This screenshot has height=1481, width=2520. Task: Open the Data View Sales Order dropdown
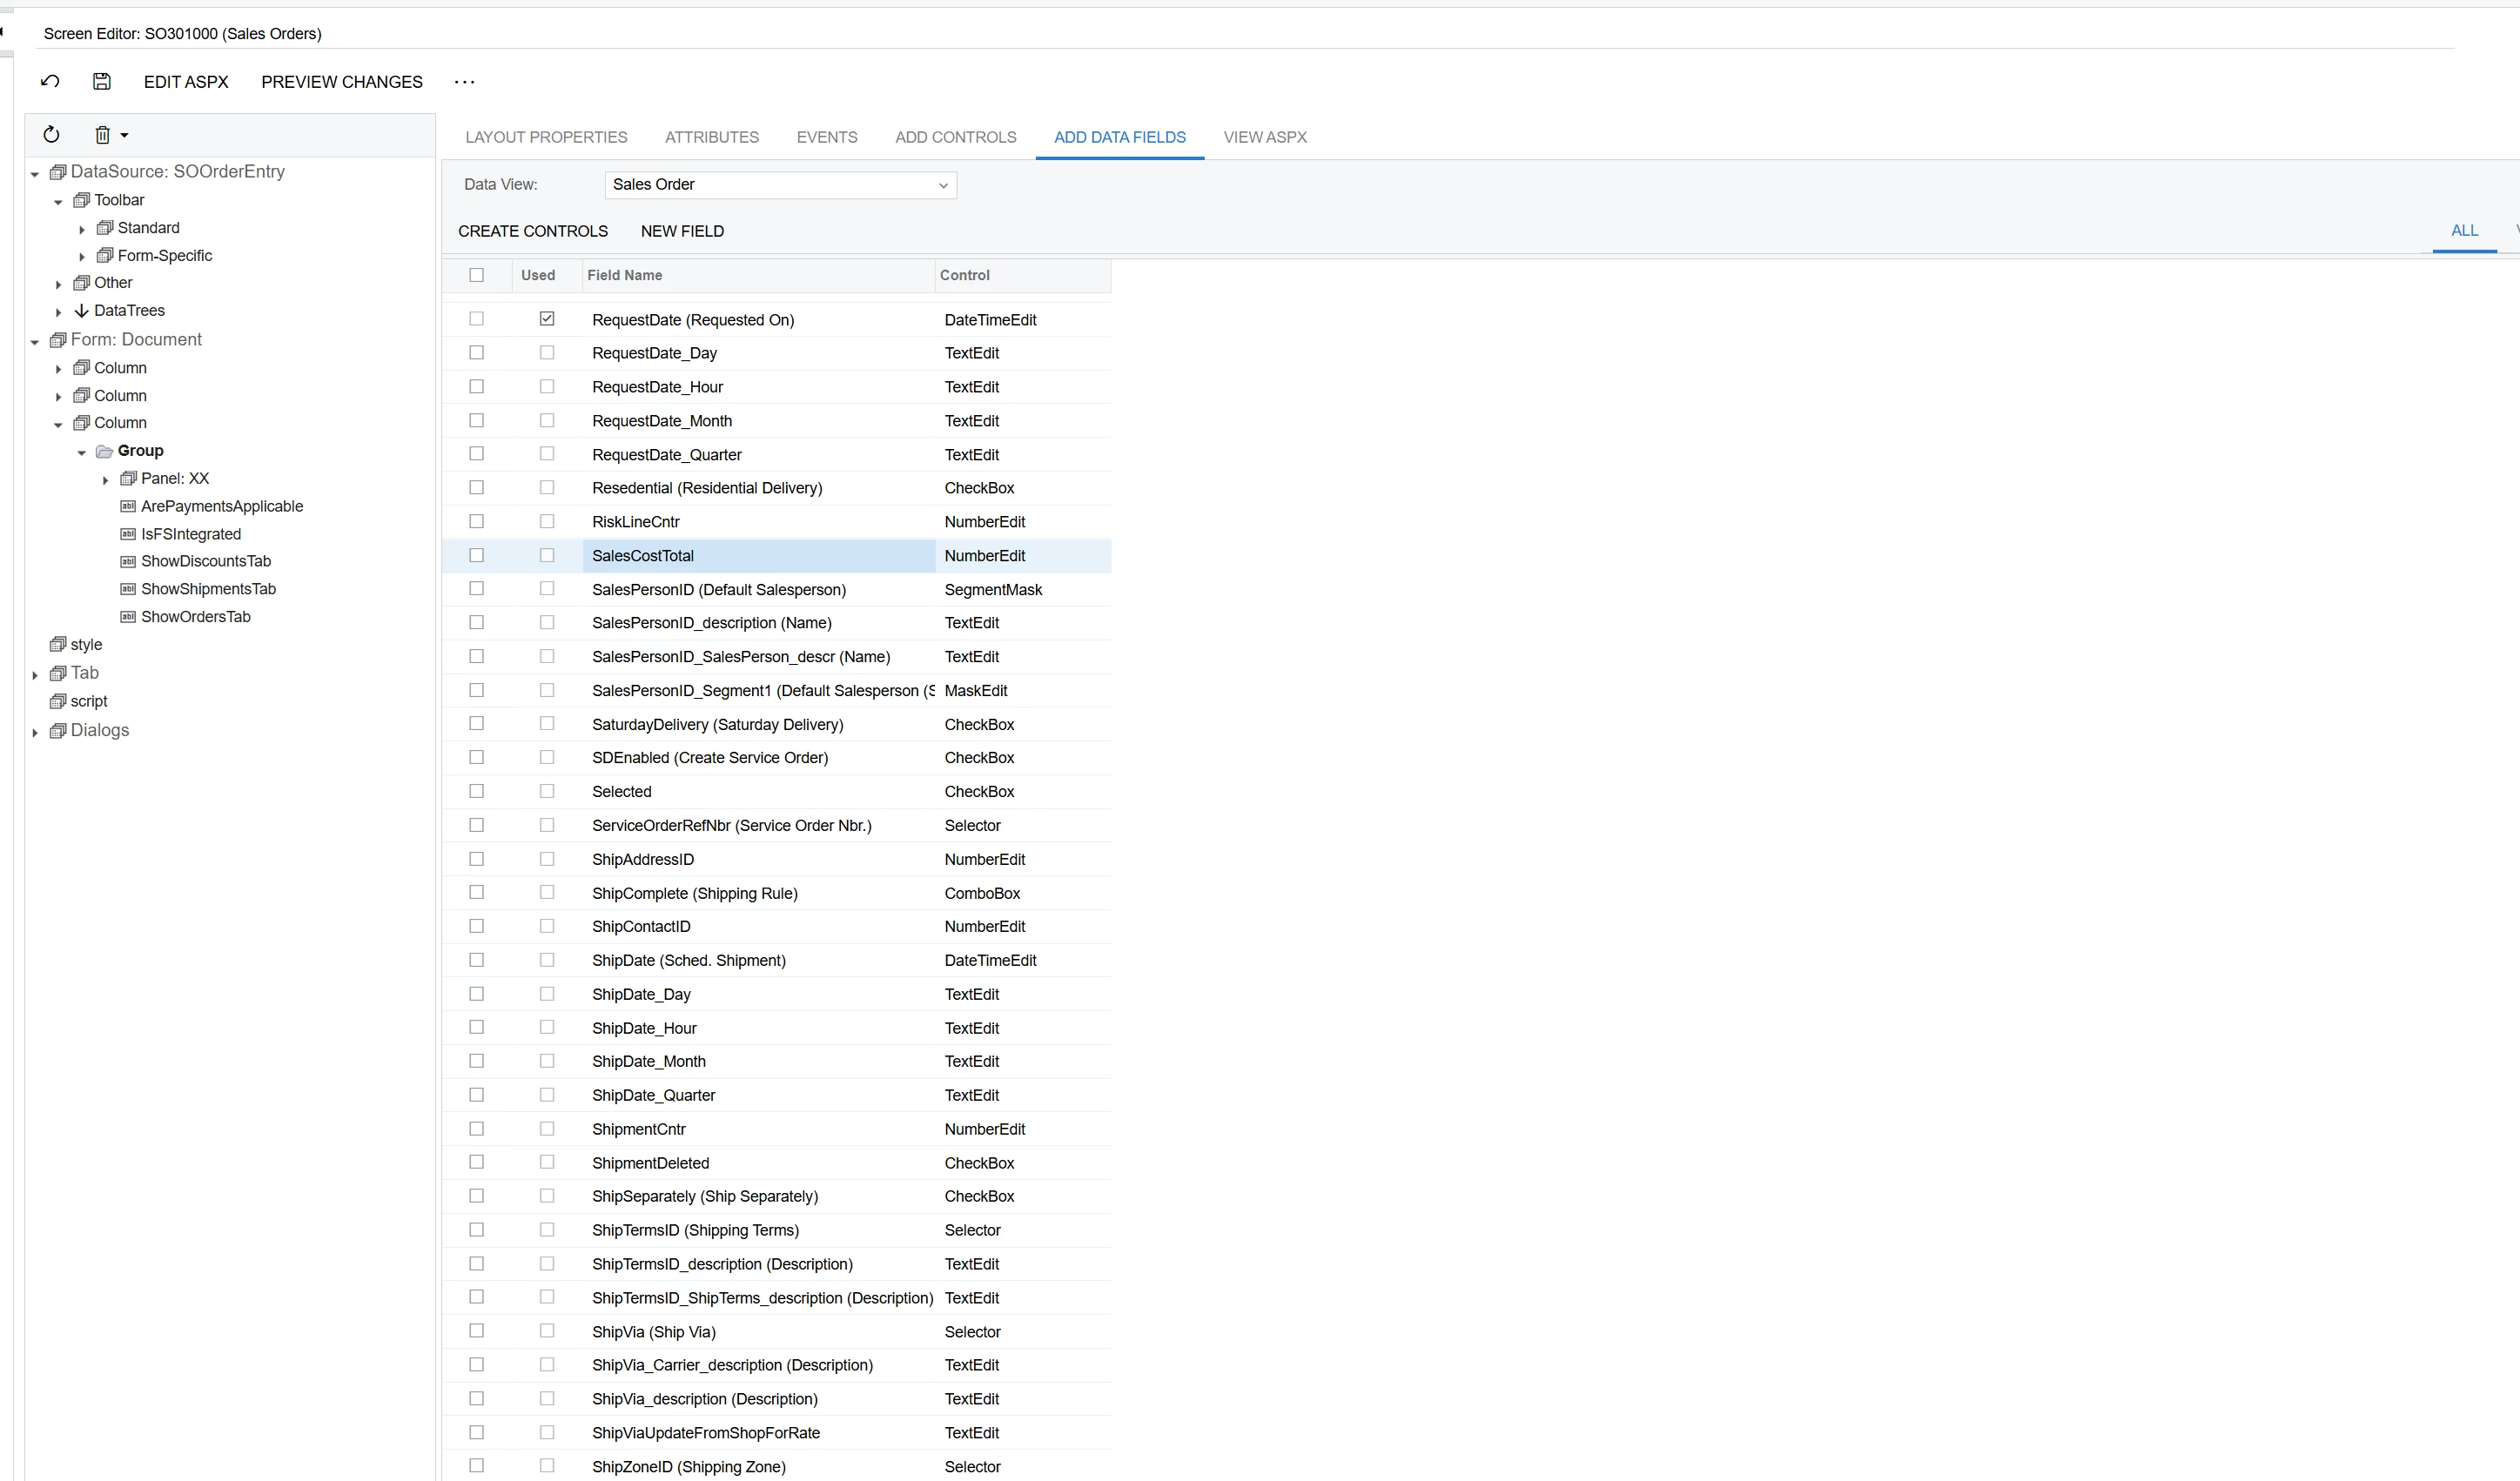pyautogui.click(x=941, y=186)
